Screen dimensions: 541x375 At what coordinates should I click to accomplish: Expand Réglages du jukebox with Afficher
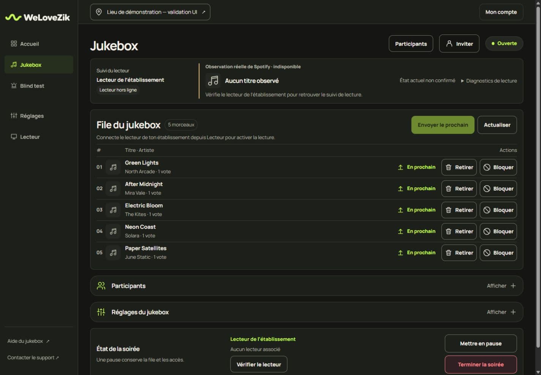tap(501, 312)
